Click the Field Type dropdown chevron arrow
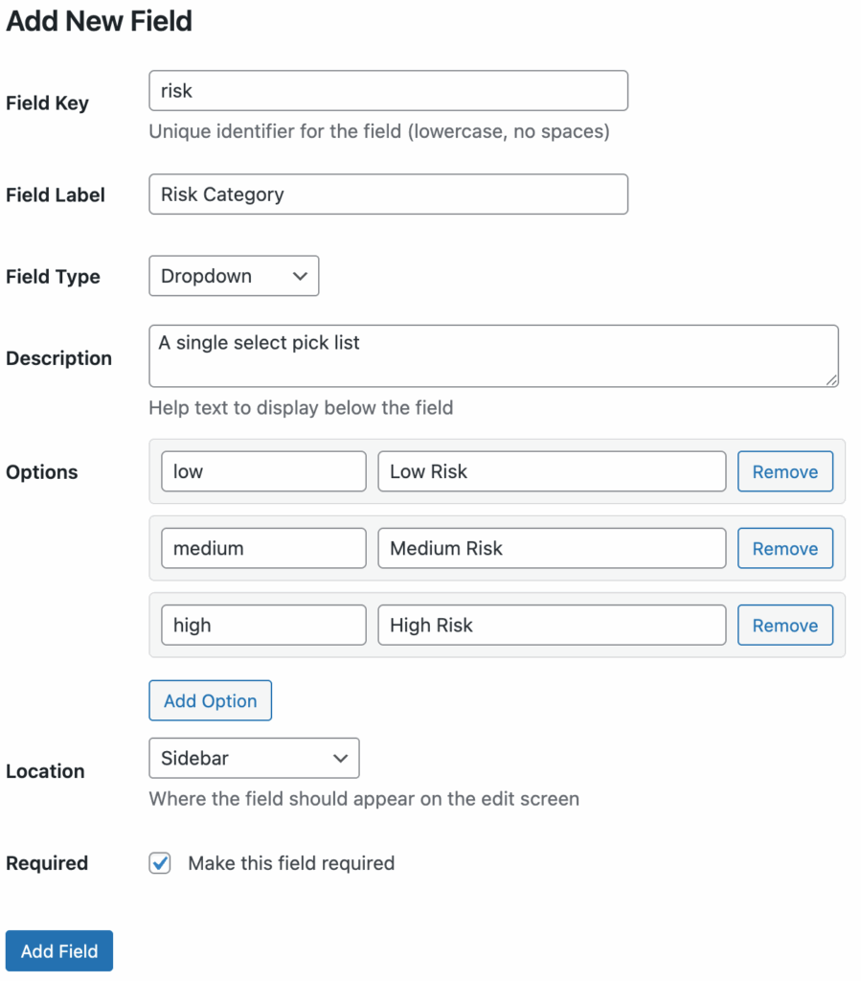 pos(300,276)
